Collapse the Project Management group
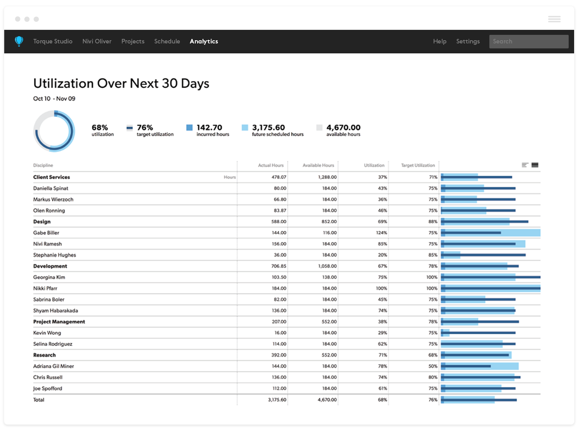 coord(59,322)
